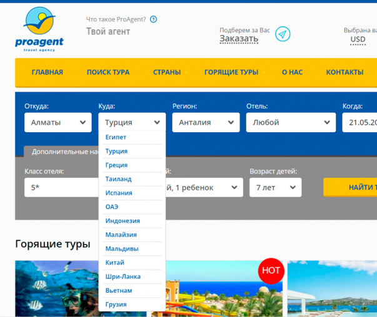
Task: Click the Что такое ProAgent? link
Action: coord(116,19)
